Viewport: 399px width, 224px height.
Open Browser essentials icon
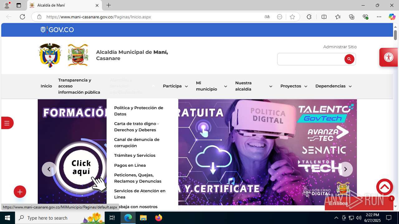tap(366, 17)
